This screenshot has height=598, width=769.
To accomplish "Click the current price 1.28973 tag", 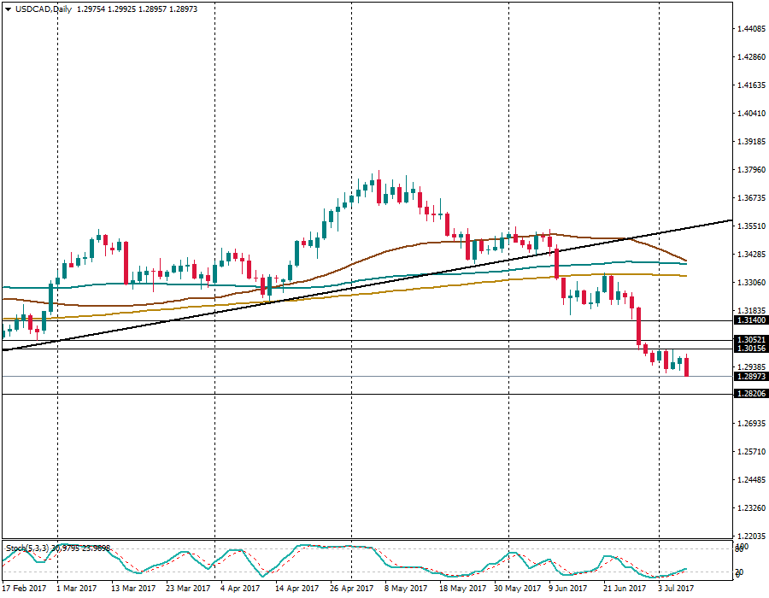I will (751, 377).
